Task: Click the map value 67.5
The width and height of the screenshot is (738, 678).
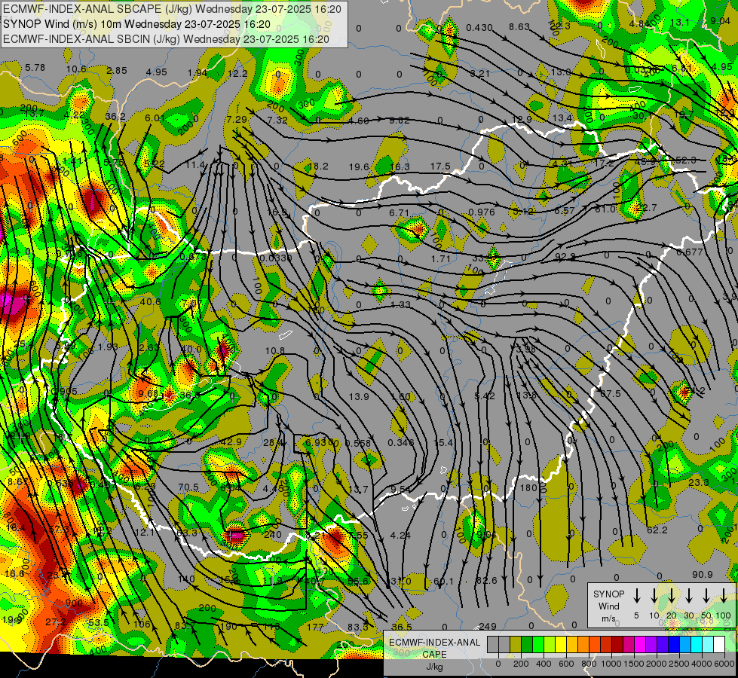Action: [610, 393]
